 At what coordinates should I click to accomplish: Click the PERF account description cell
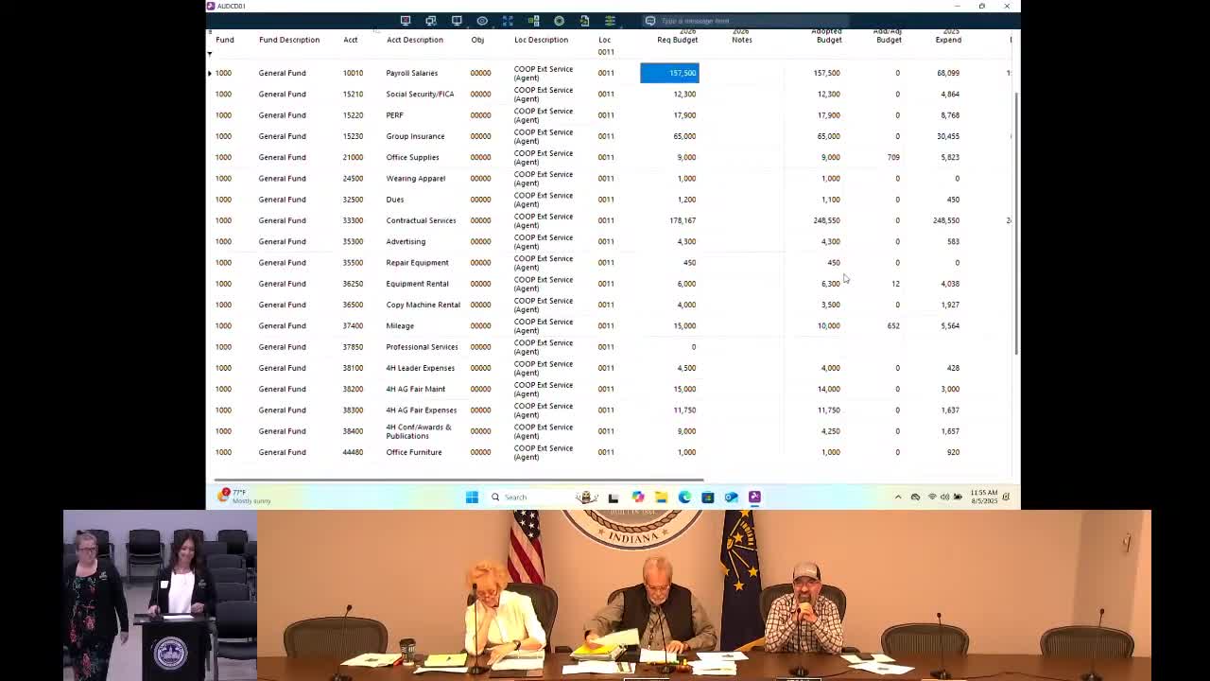pos(394,115)
